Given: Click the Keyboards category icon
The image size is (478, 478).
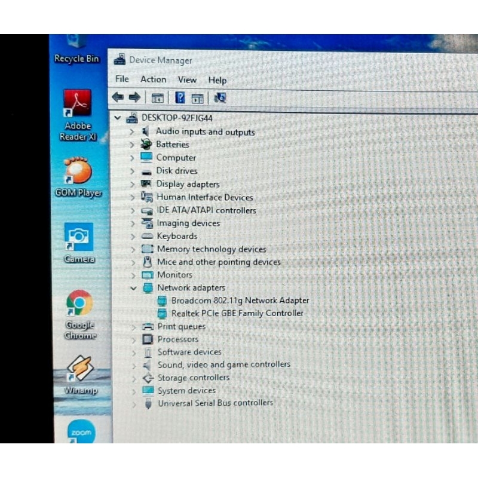Looking at the screenshot, I should pos(147,236).
